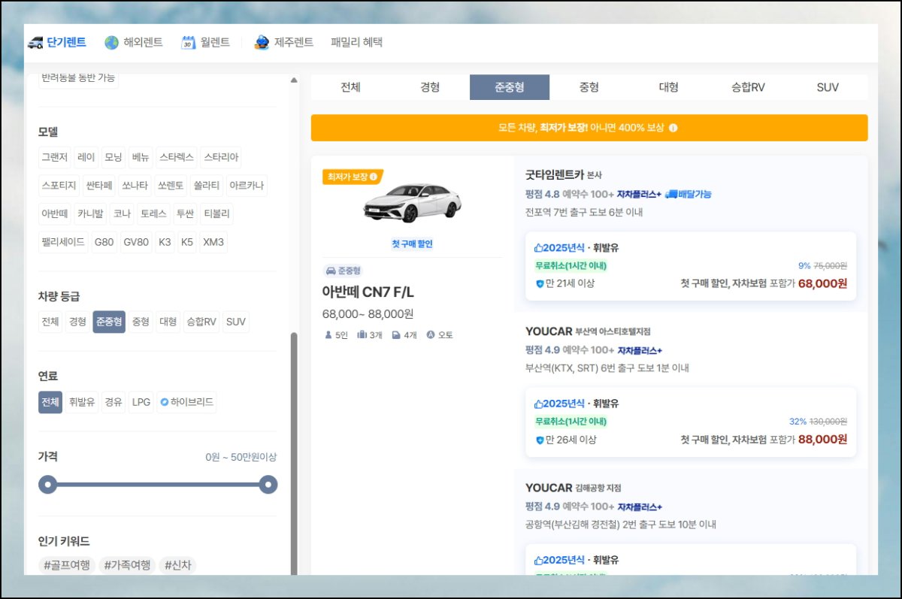Select 베뉴 model filter

141,157
